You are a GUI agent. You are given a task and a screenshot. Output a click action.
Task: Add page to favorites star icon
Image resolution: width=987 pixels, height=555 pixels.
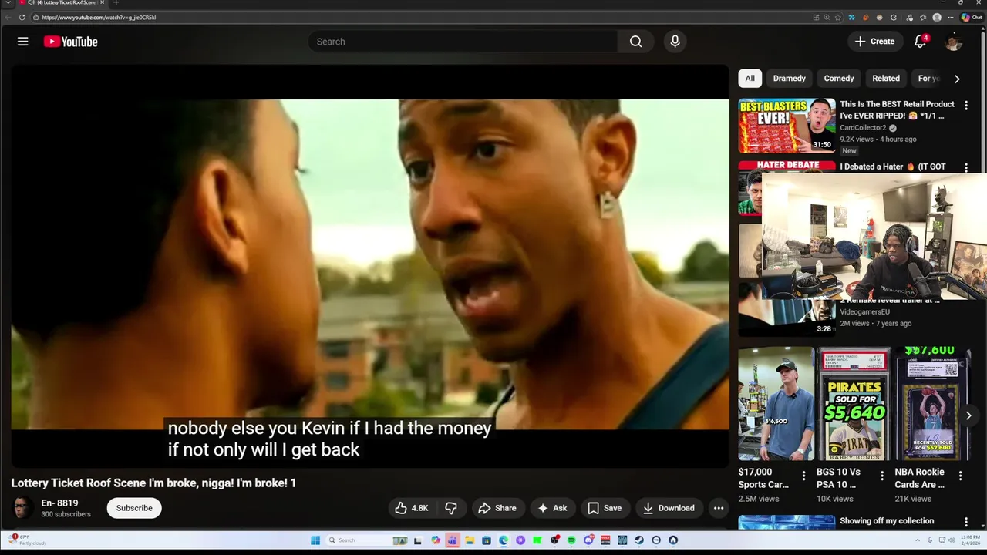pos(838,17)
